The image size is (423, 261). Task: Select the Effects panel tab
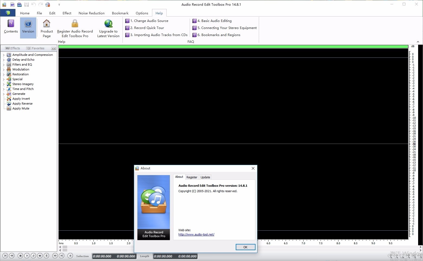(x=13, y=48)
